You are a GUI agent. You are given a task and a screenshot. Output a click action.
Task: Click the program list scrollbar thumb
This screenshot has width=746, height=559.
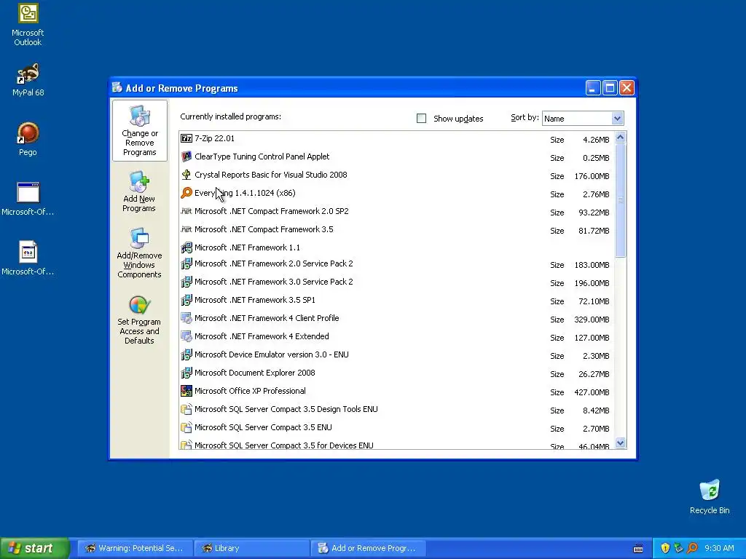tap(620, 200)
